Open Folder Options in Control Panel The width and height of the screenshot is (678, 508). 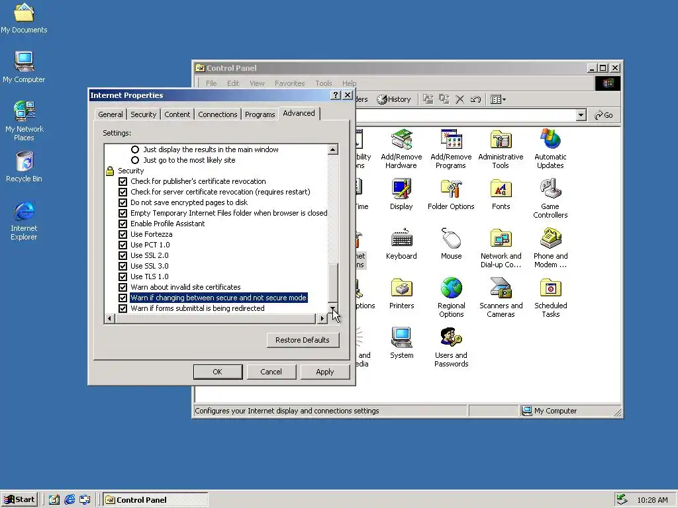pos(451,194)
